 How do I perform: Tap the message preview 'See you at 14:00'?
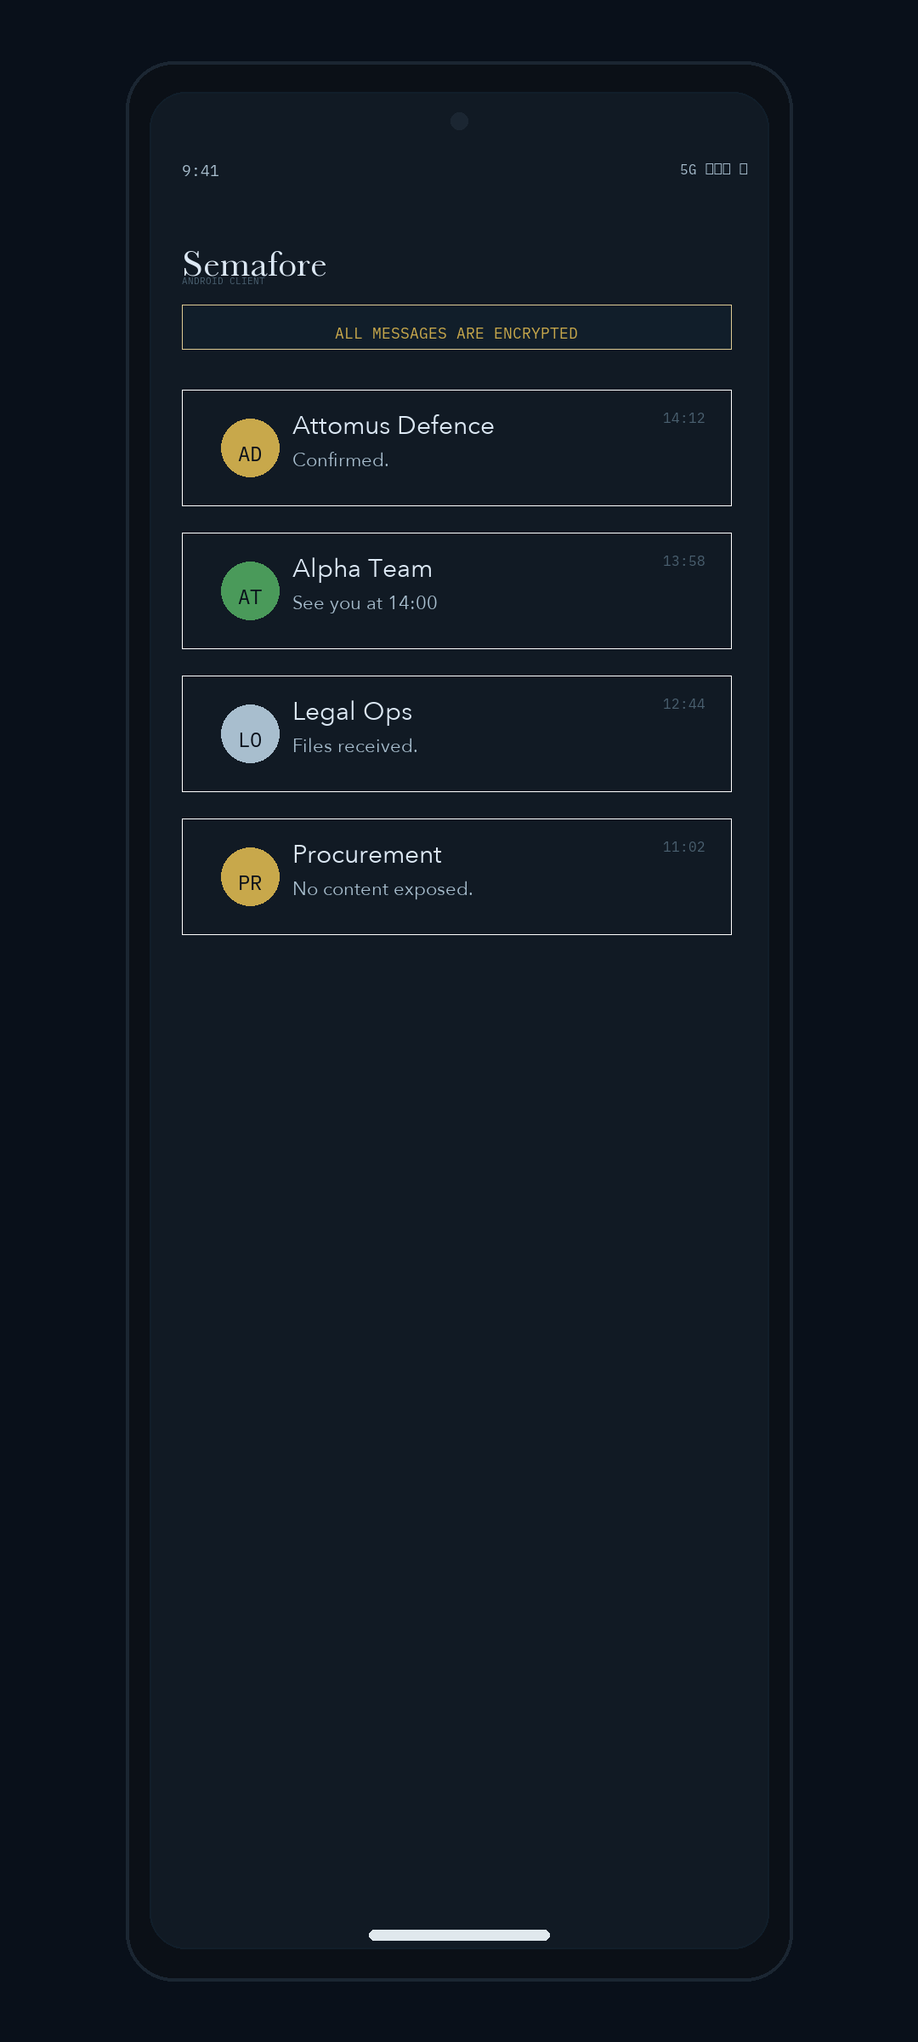[365, 602]
